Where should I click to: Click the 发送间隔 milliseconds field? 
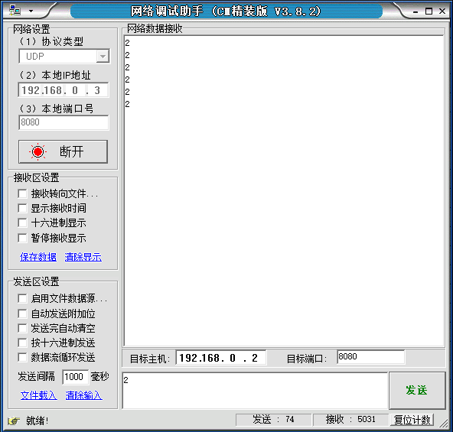click(75, 377)
